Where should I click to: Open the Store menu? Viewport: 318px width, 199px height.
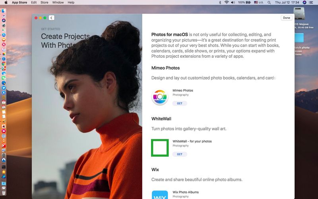45,2
